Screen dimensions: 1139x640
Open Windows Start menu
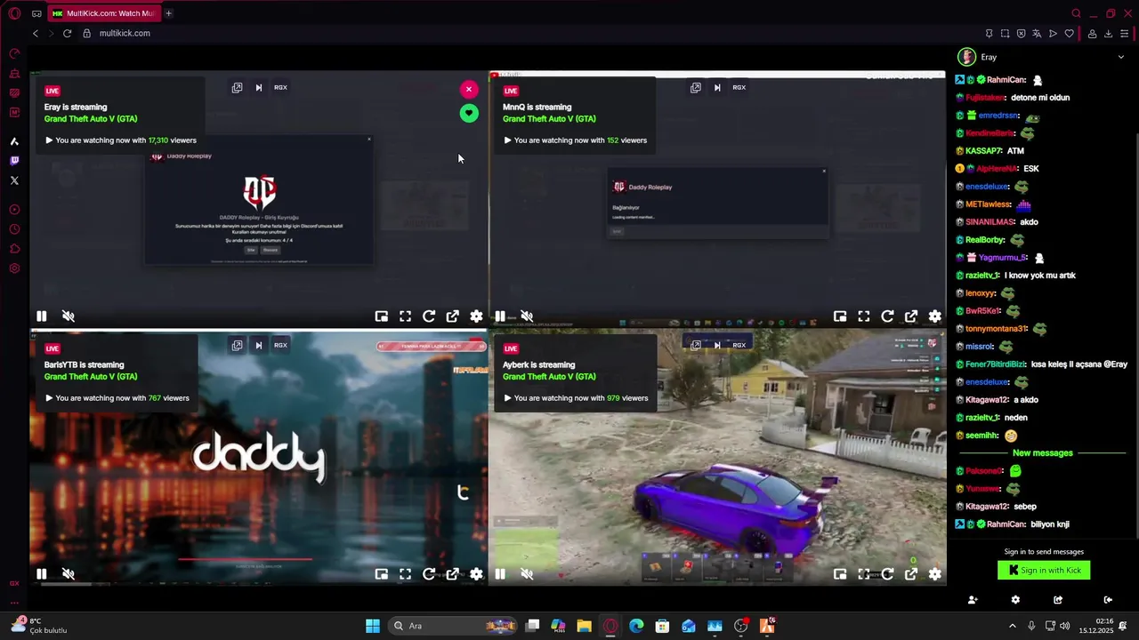[x=373, y=626]
